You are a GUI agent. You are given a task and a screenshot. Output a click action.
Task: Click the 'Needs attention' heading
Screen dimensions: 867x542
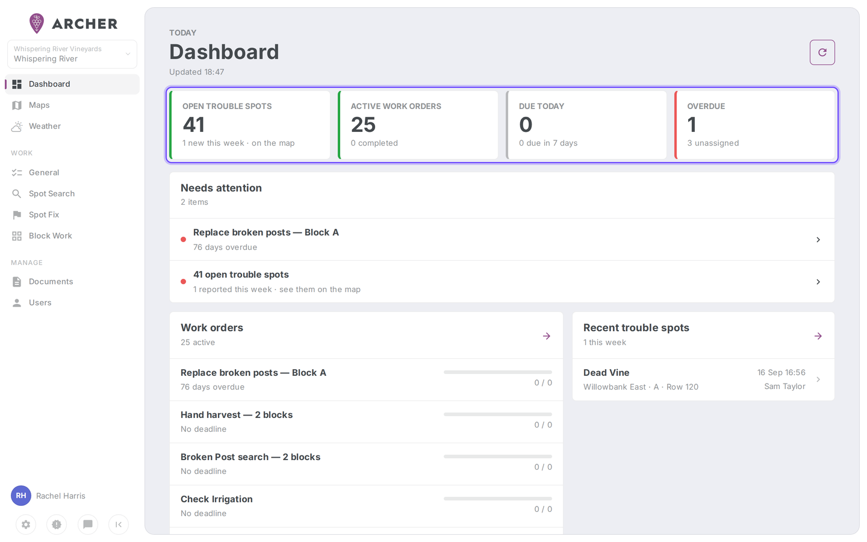(x=221, y=188)
